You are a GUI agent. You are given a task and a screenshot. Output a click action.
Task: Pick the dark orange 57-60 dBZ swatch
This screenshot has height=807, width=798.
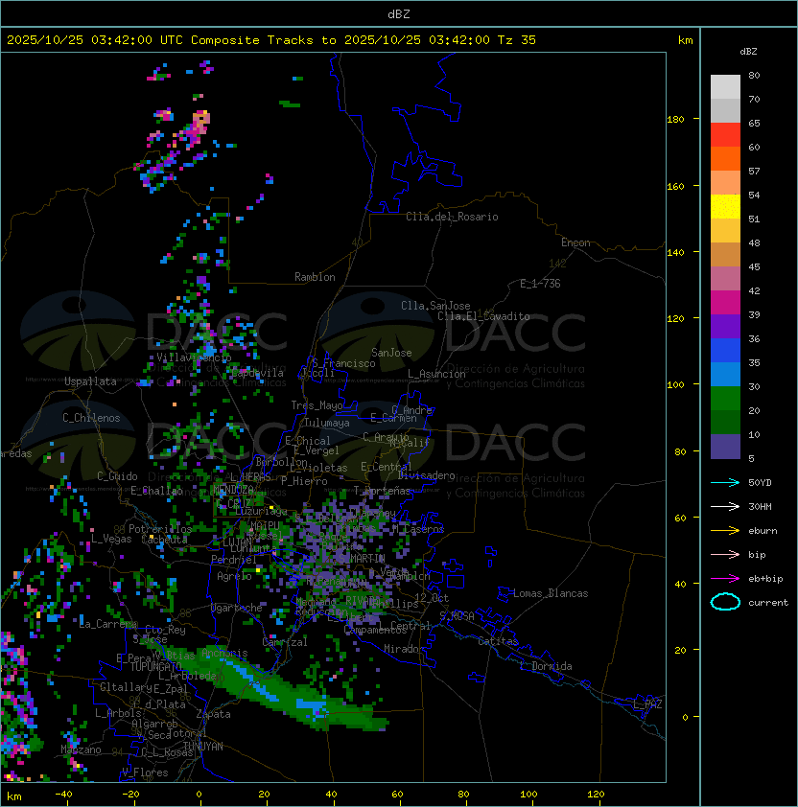[725, 159]
